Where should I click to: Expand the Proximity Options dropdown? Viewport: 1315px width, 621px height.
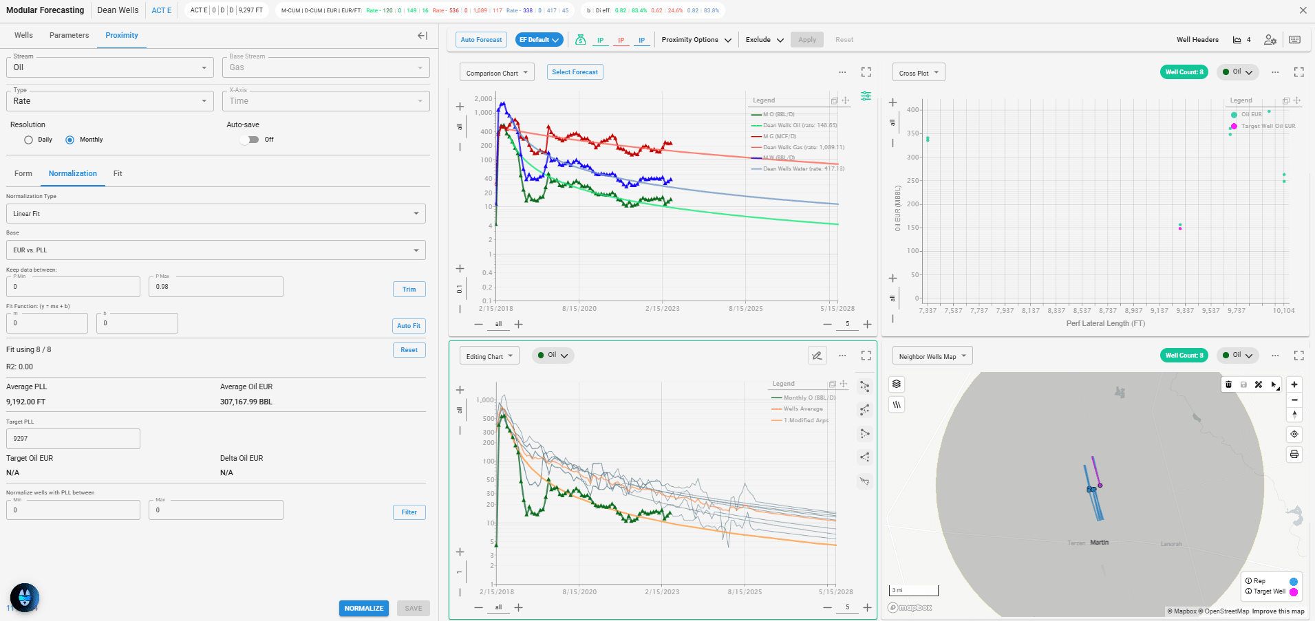click(x=696, y=40)
